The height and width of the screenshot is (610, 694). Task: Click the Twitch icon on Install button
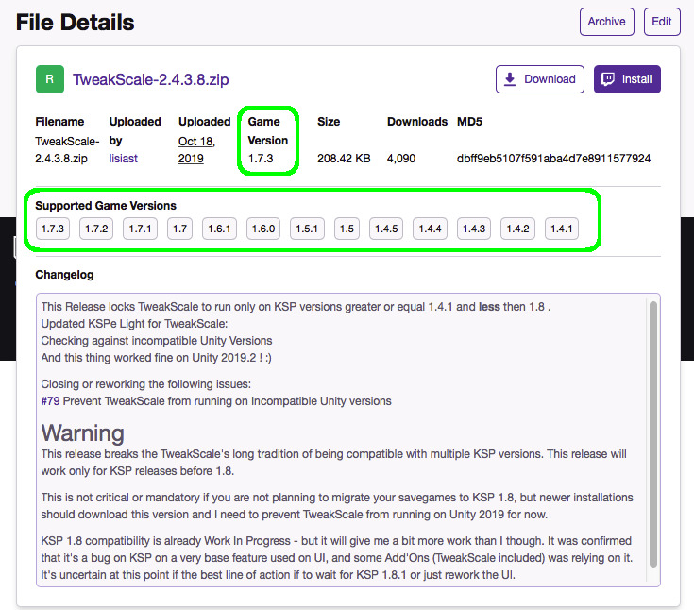click(x=608, y=79)
